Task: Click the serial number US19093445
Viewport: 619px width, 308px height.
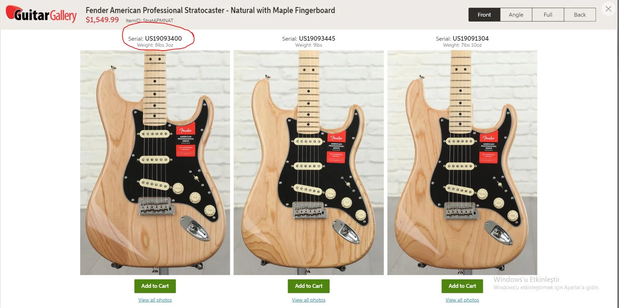Action: pos(317,39)
